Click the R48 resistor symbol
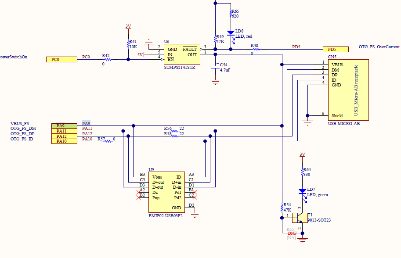Image resolution: width=401 pixels, height=258 pixels. pos(256,49)
